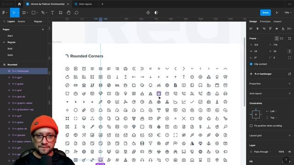The height and width of the screenshot is (165, 294).
Task: Select the Bold page
Action: [x=10, y=49]
